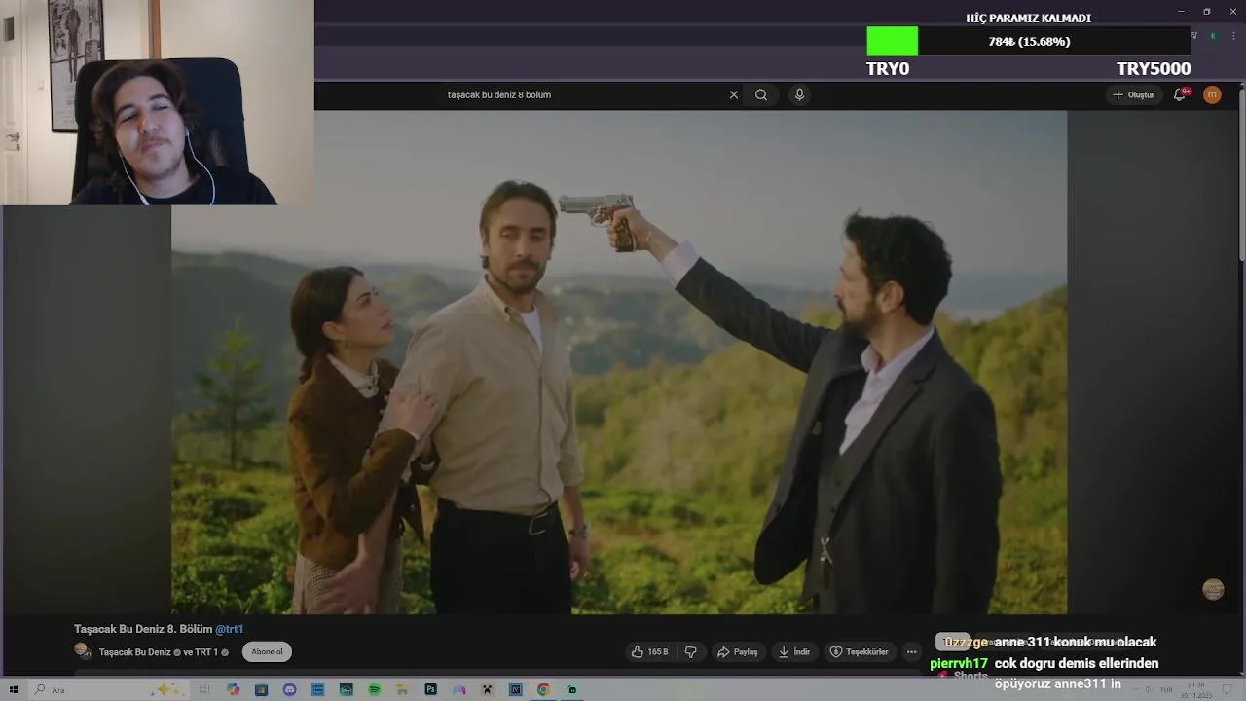
Task: Open the Windows Start menu
Action: coord(14,689)
